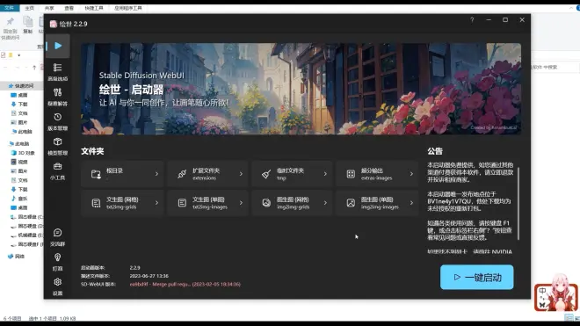The width and height of the screenshot is (580, 326).
Task: Open 模型管理 cube icon in sidebar
Action: click(57, 146)
